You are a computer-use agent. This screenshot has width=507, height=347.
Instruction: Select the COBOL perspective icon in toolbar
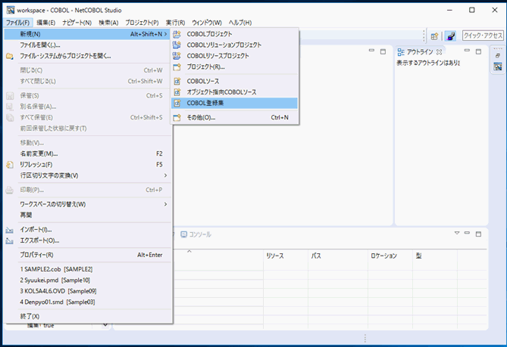pos(451,36)
